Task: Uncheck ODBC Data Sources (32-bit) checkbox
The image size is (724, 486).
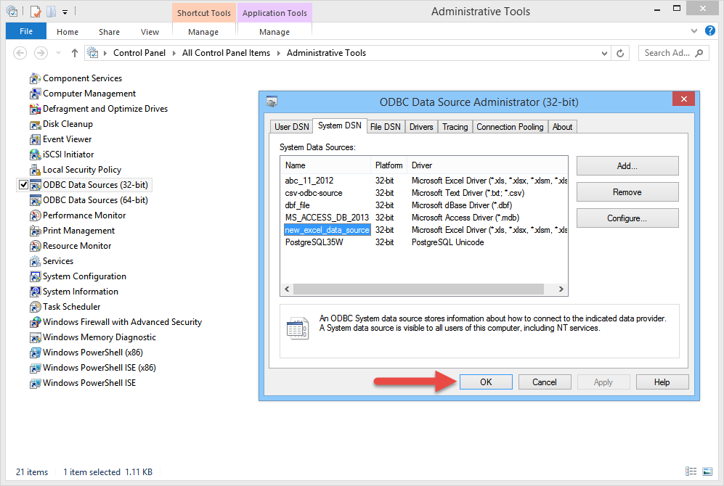Action: (23, 185)
